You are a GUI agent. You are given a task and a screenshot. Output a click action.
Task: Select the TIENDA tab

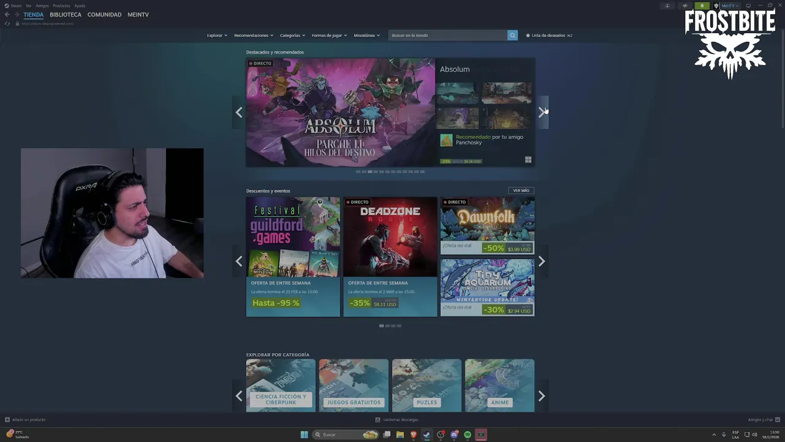point(34,15)
